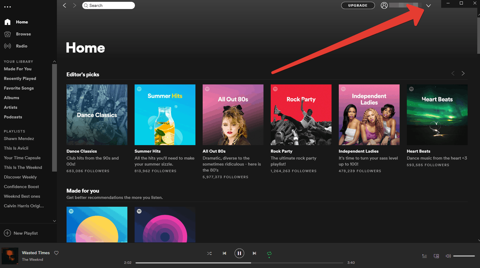
Task: Create a New Playlist
Action: coord(26,233)
